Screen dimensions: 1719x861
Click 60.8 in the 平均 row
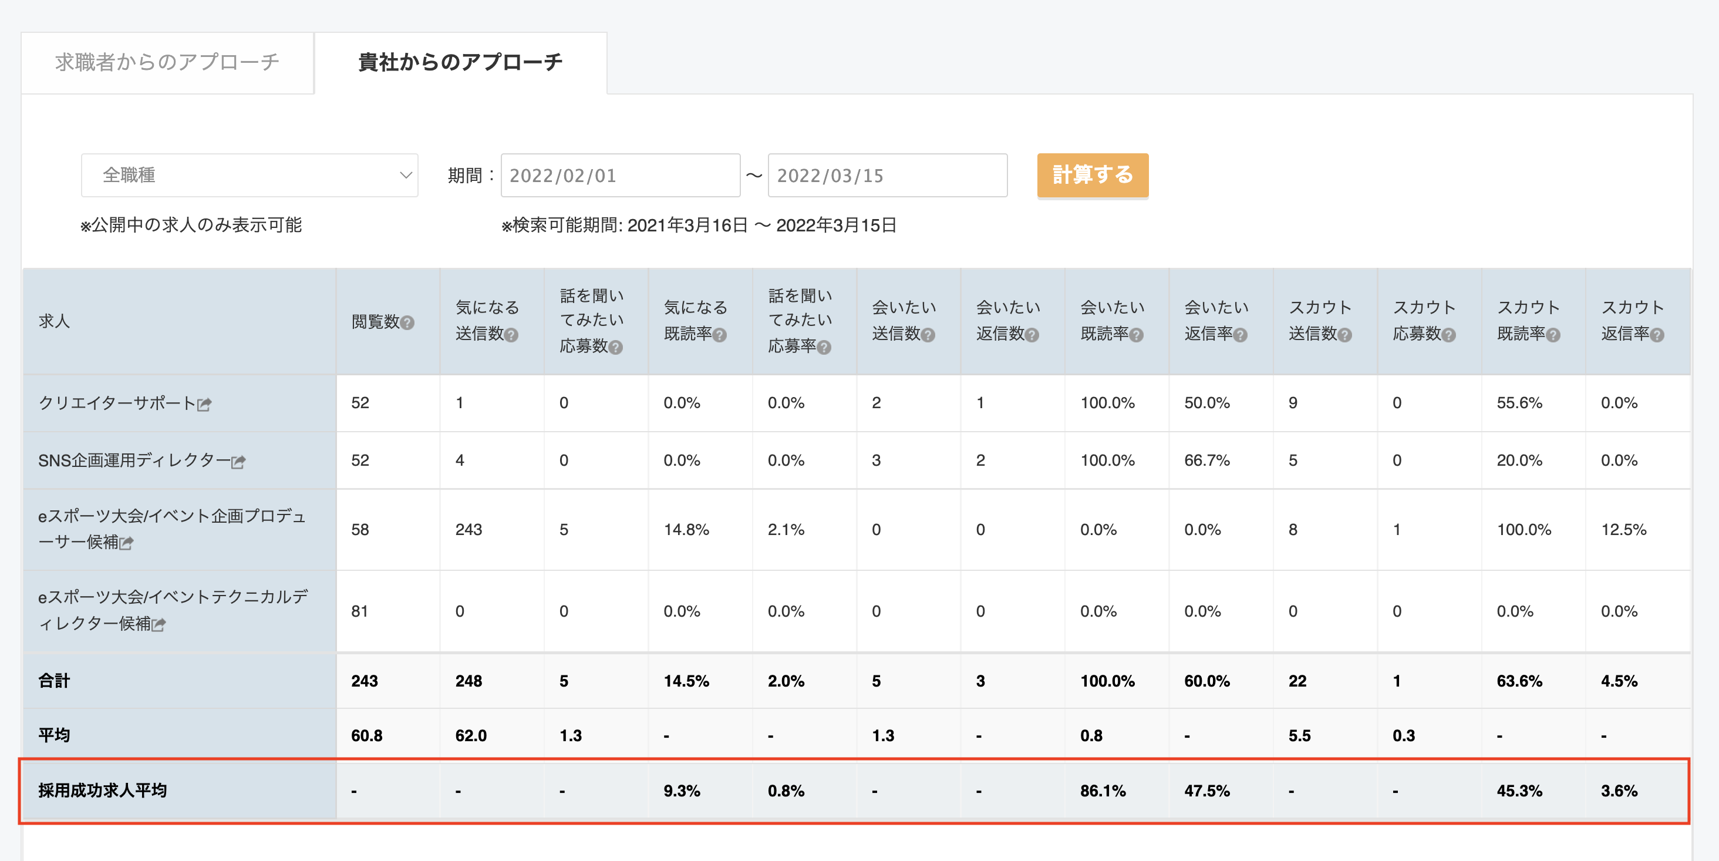click(367, 736)
